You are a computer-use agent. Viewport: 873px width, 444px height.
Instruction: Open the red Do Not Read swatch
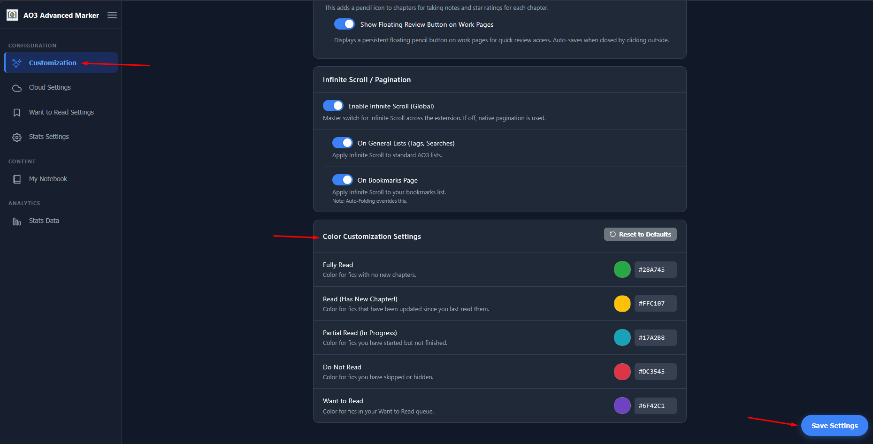tap(622, 372)
